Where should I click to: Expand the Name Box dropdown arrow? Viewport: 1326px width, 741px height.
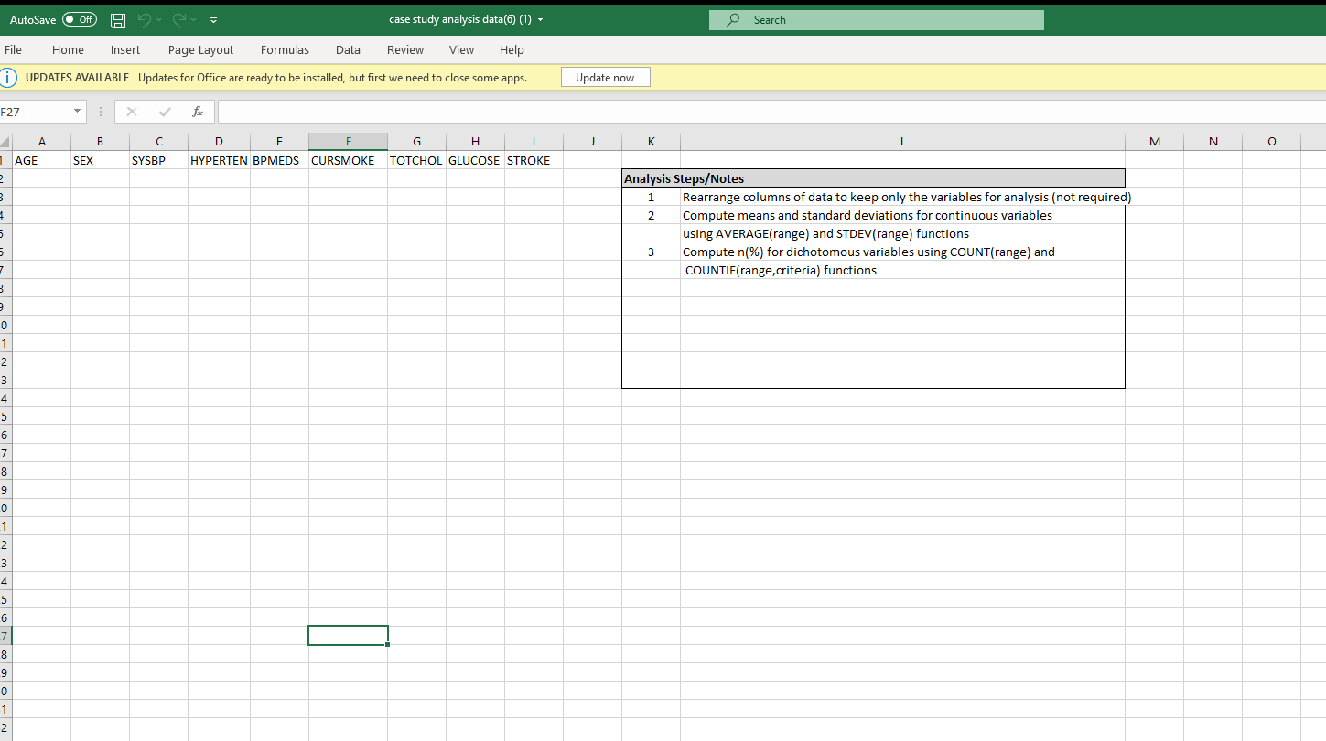[x=77, y=112]
